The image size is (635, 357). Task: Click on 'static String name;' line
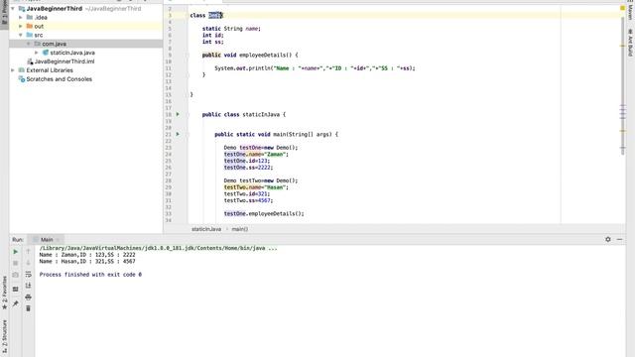pos(231,29)
